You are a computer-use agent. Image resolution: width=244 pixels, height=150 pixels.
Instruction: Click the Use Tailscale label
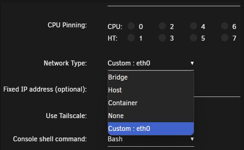[x=66, y=116]
